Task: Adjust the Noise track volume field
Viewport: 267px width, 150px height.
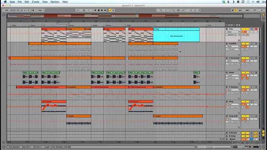Action: click(x=245, y=75)
